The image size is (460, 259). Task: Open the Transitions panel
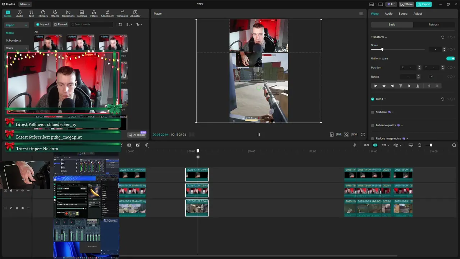[68, 14]
